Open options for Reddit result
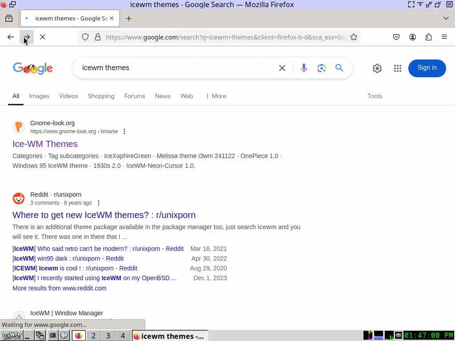 pyautogui.click(x=99, y=202)
